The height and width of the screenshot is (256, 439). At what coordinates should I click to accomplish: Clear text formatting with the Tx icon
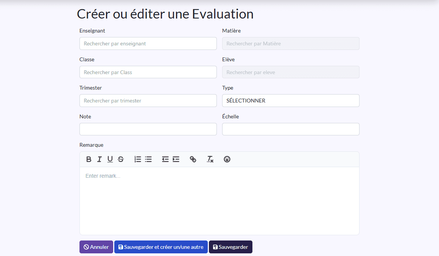[x=210, y=159]
